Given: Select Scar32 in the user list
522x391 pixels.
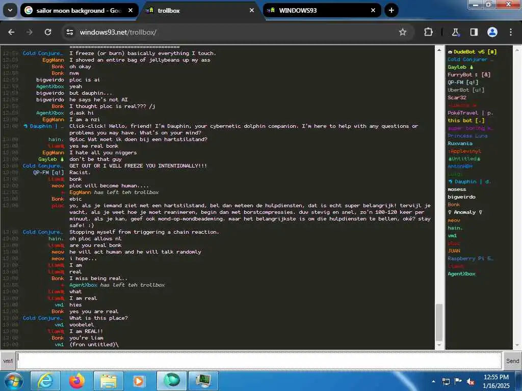Looking at the screenshot, I should point(457,98).
